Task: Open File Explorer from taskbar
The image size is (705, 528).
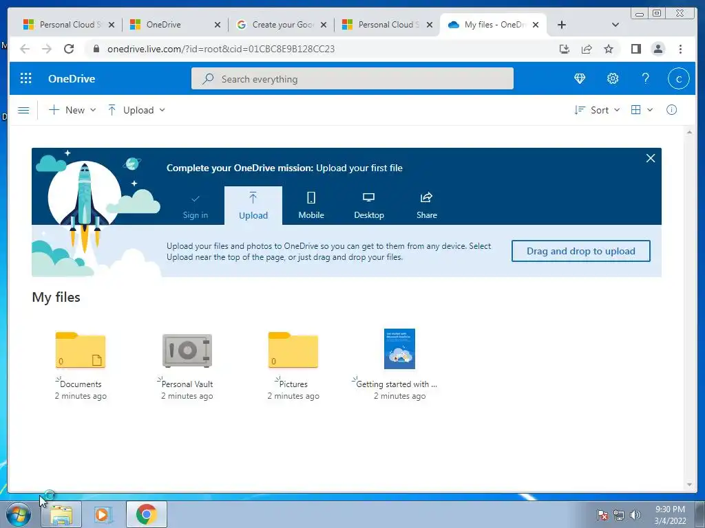Action: [61, 514]
